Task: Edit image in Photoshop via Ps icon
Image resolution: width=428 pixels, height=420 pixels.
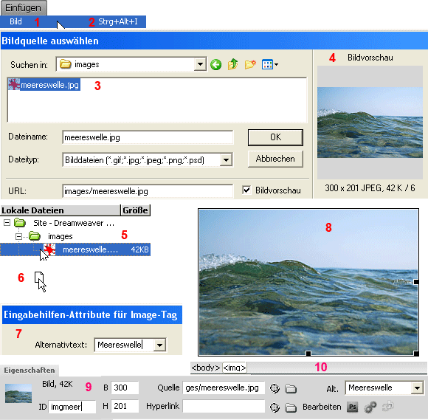Action: point(353,407)
